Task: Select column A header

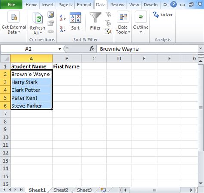Action: (31, 59)
